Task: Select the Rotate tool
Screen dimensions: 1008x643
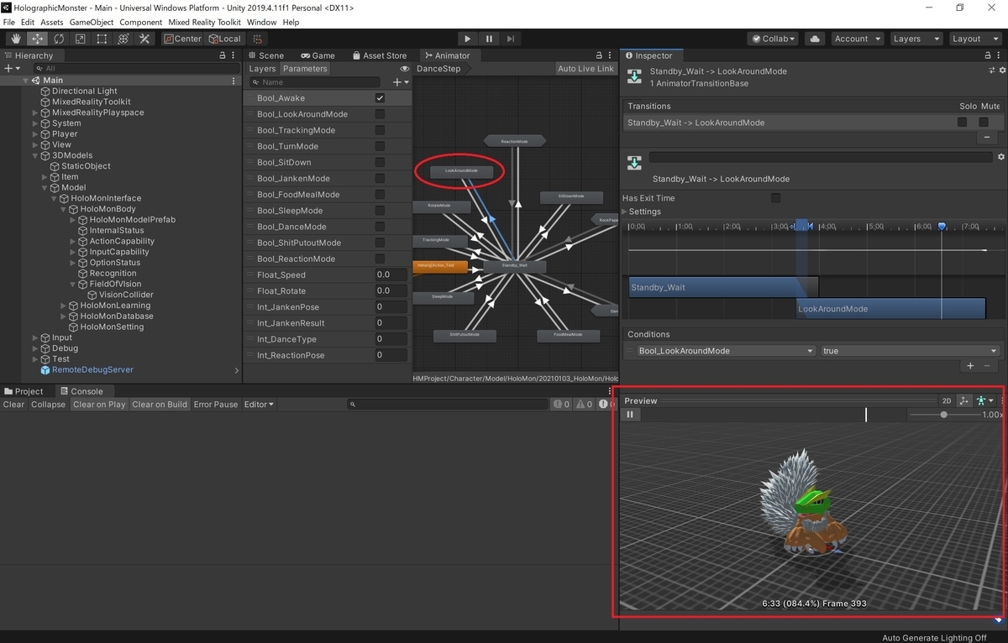Action: coord(59,39)
